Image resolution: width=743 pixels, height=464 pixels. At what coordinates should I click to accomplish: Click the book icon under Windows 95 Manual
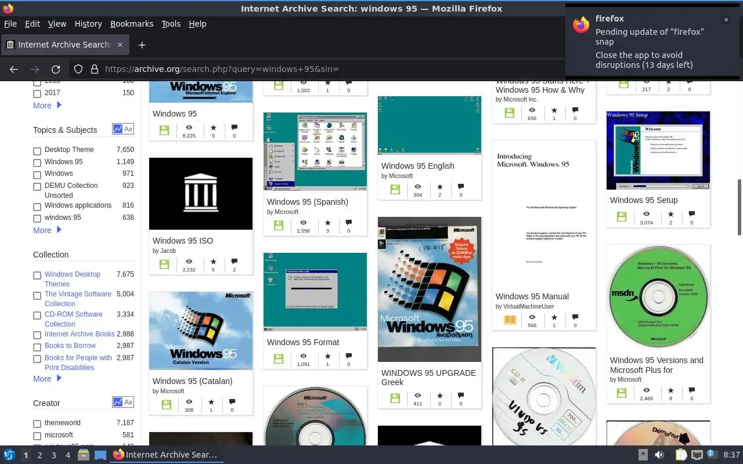pos(510,320)
